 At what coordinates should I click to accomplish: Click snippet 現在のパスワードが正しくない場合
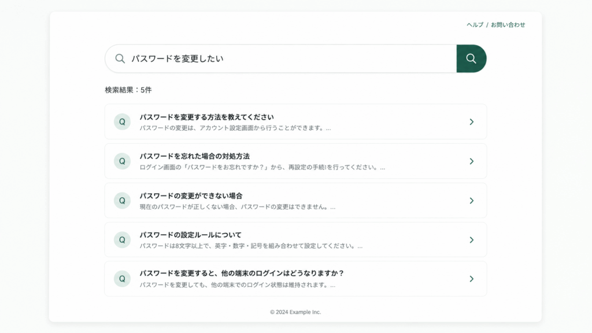click(x=238, y=207)
